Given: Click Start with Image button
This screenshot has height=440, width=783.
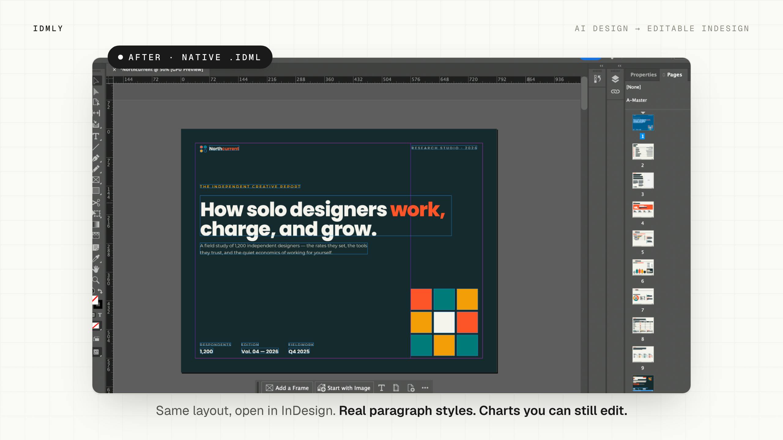Looking at the screenshot, I should coord(344,388).
